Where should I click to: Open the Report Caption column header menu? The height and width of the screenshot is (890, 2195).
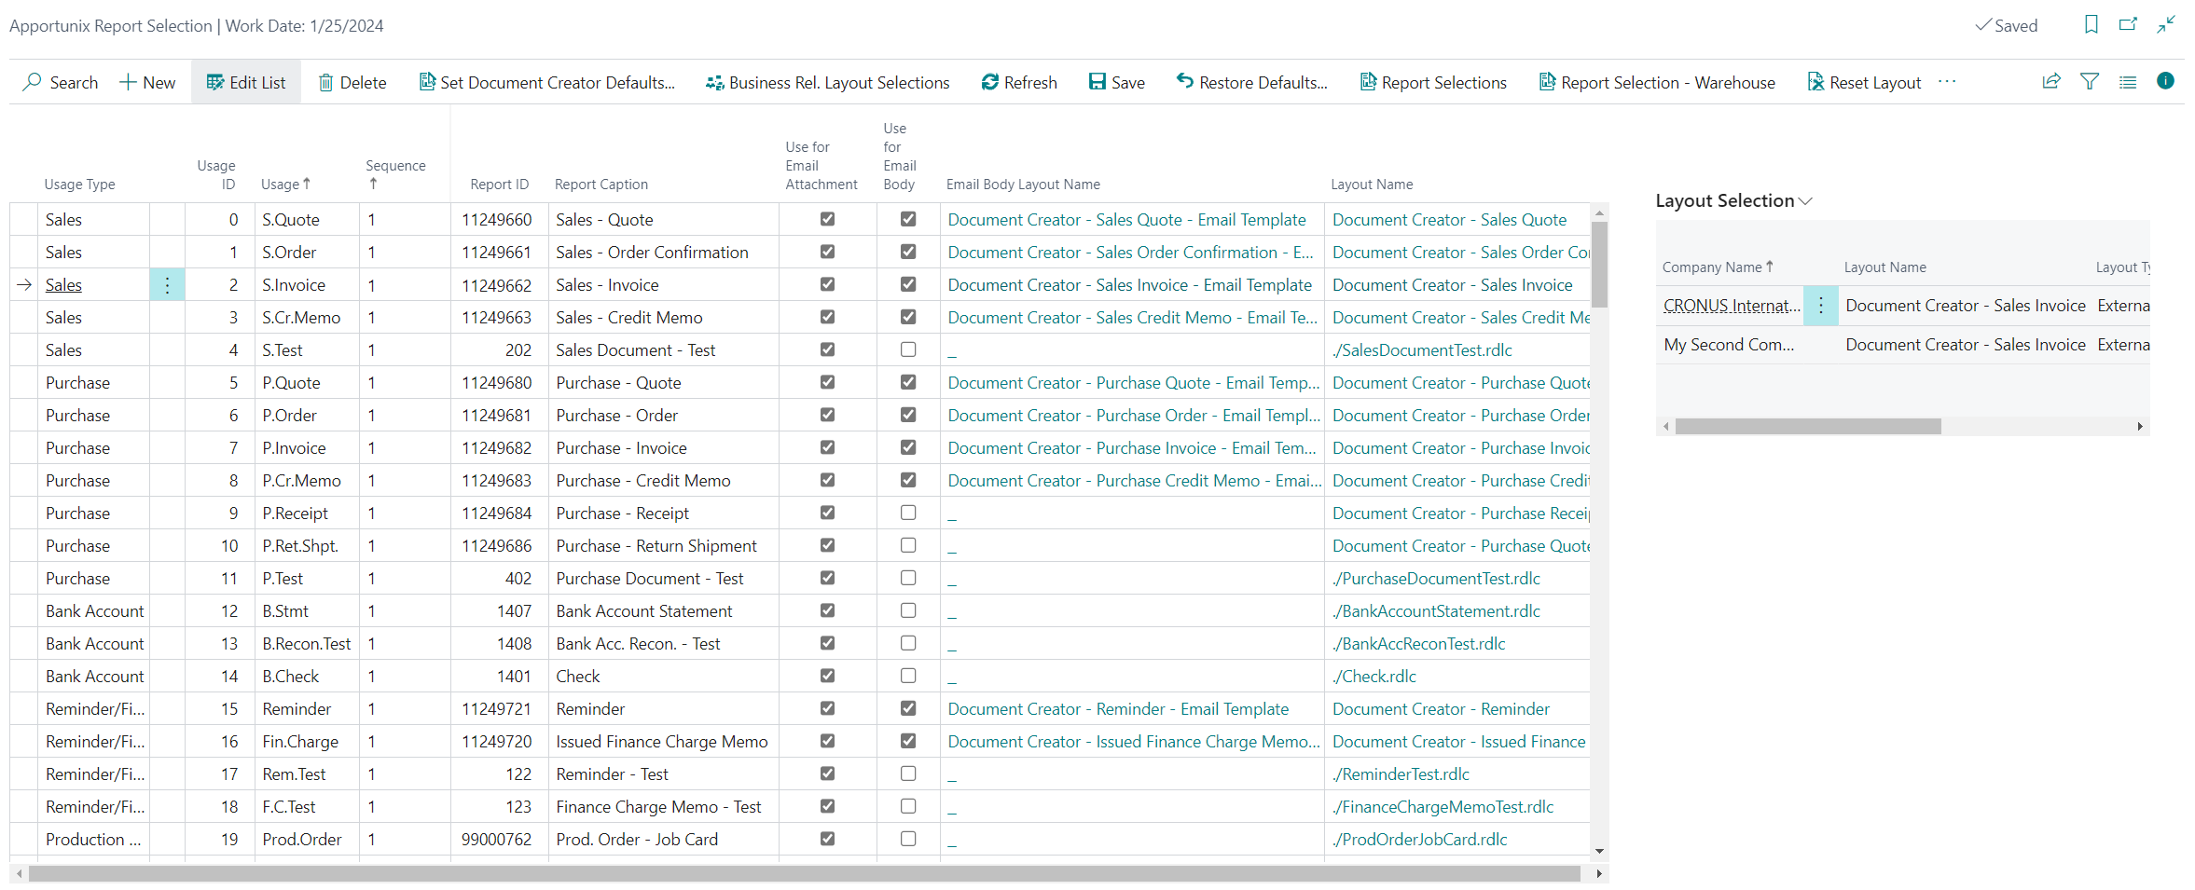(x=601, y=185)
